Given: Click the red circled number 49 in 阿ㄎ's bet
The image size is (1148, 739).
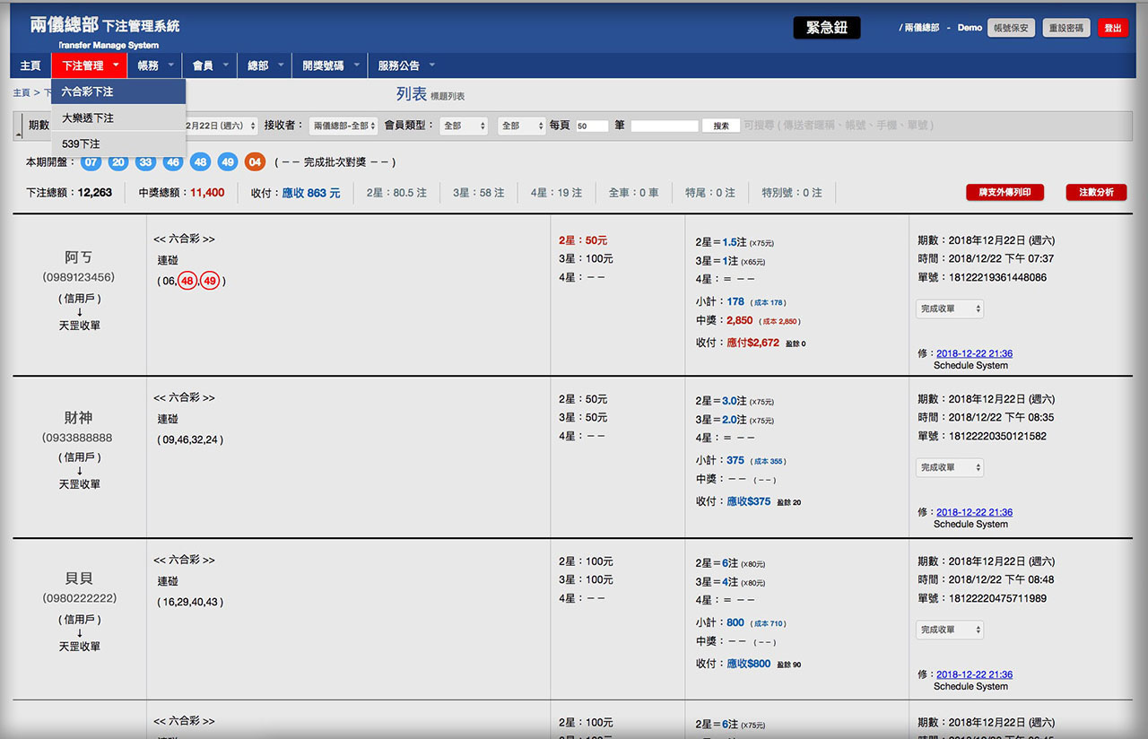Looking at the screenshot, I should [211, 281].
